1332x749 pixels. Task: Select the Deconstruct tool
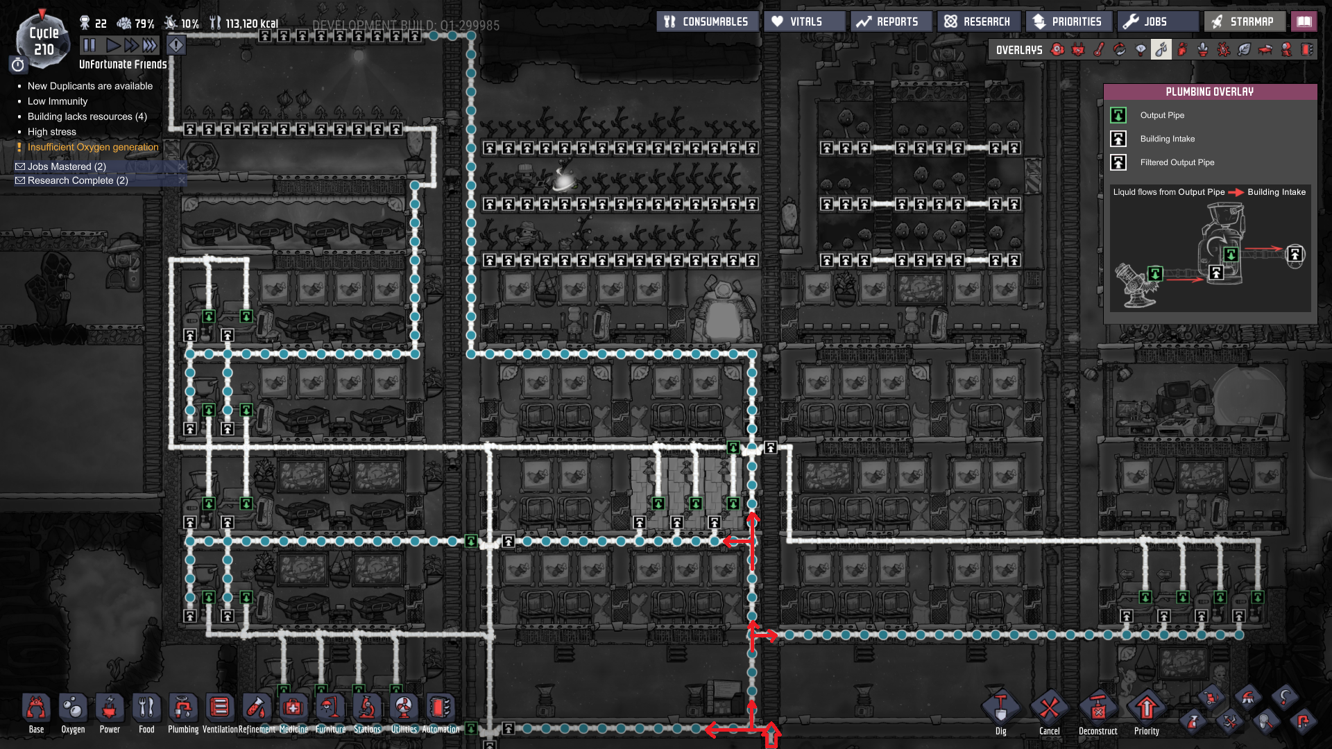pyautogui.click(x=1098, y=709)
